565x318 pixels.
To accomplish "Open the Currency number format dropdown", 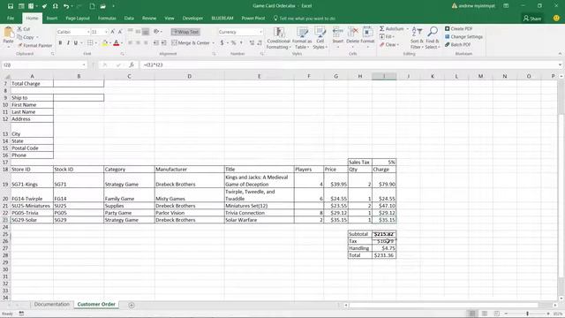I will tap(261, 32).
